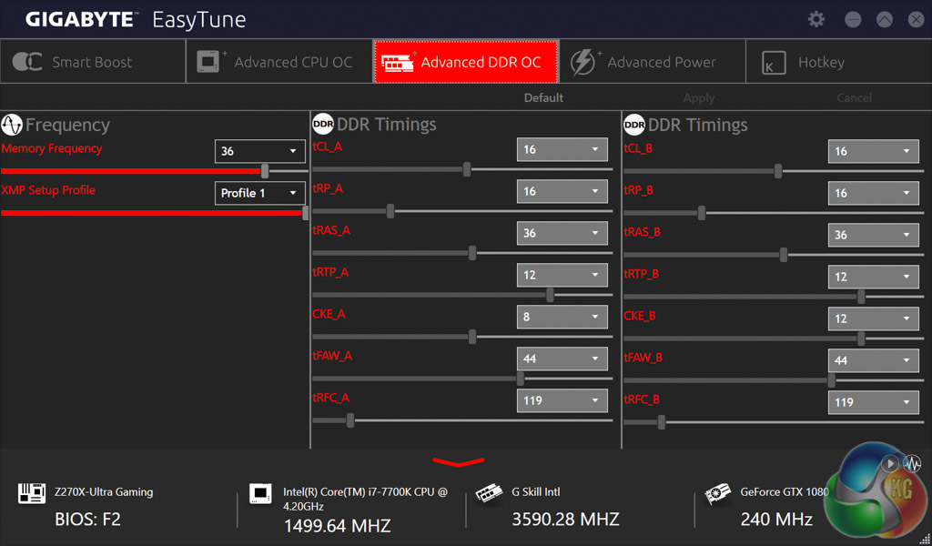
Task: Open the CKE_A value dropdown
Action: [x=562, y=317]
